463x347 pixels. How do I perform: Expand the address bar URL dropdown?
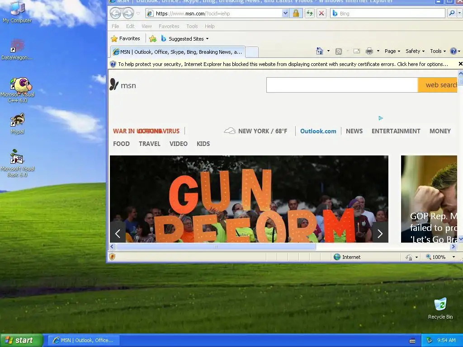285,13
